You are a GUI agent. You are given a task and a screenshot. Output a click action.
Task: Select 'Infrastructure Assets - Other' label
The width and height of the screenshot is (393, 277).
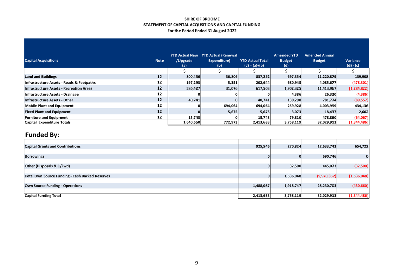pyautogui.click(x=49, y=100)
